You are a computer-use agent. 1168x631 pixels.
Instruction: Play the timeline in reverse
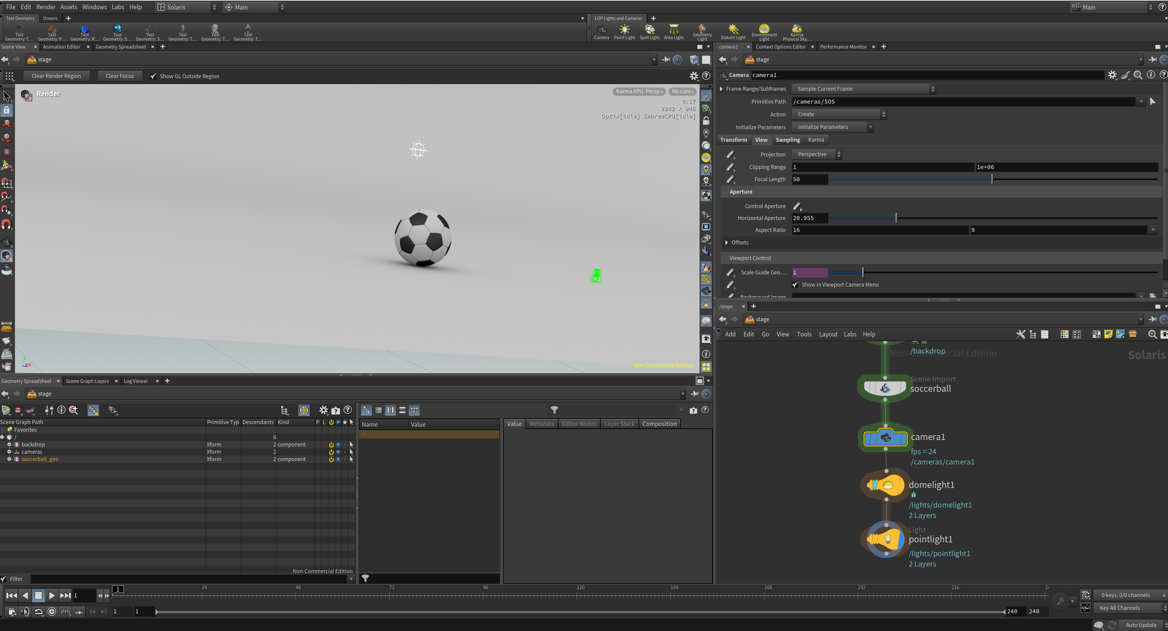coord(25,596)
